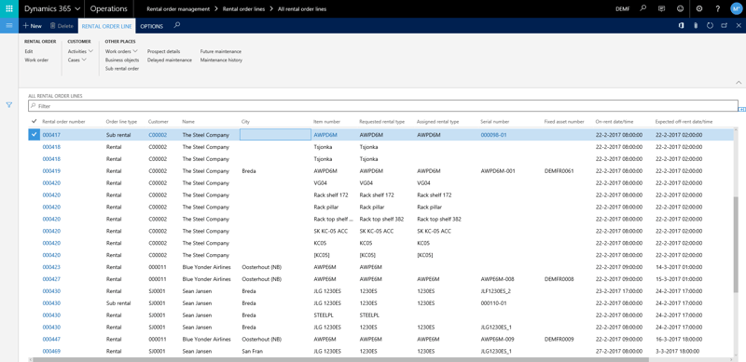The width and height of the screenshot is (746, 362).
Task: Open the Operations module label
Action: point(109,8)
